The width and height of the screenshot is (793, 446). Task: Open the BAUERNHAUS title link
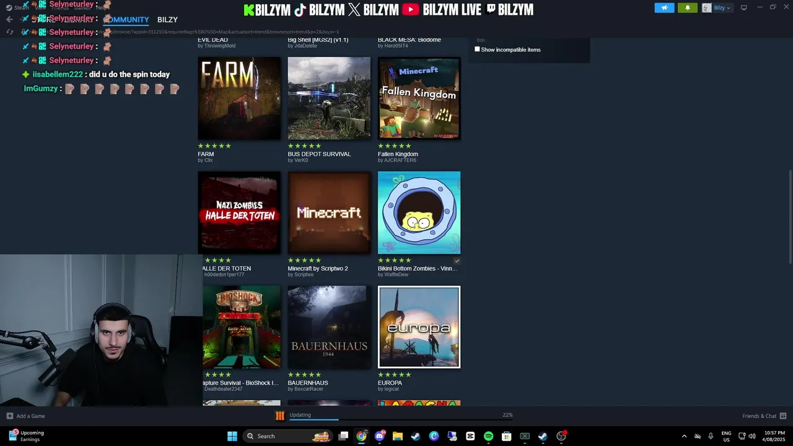point(308,383)
